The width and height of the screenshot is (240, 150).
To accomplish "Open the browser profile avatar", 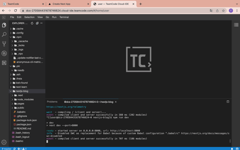I will tap(231, 11).
